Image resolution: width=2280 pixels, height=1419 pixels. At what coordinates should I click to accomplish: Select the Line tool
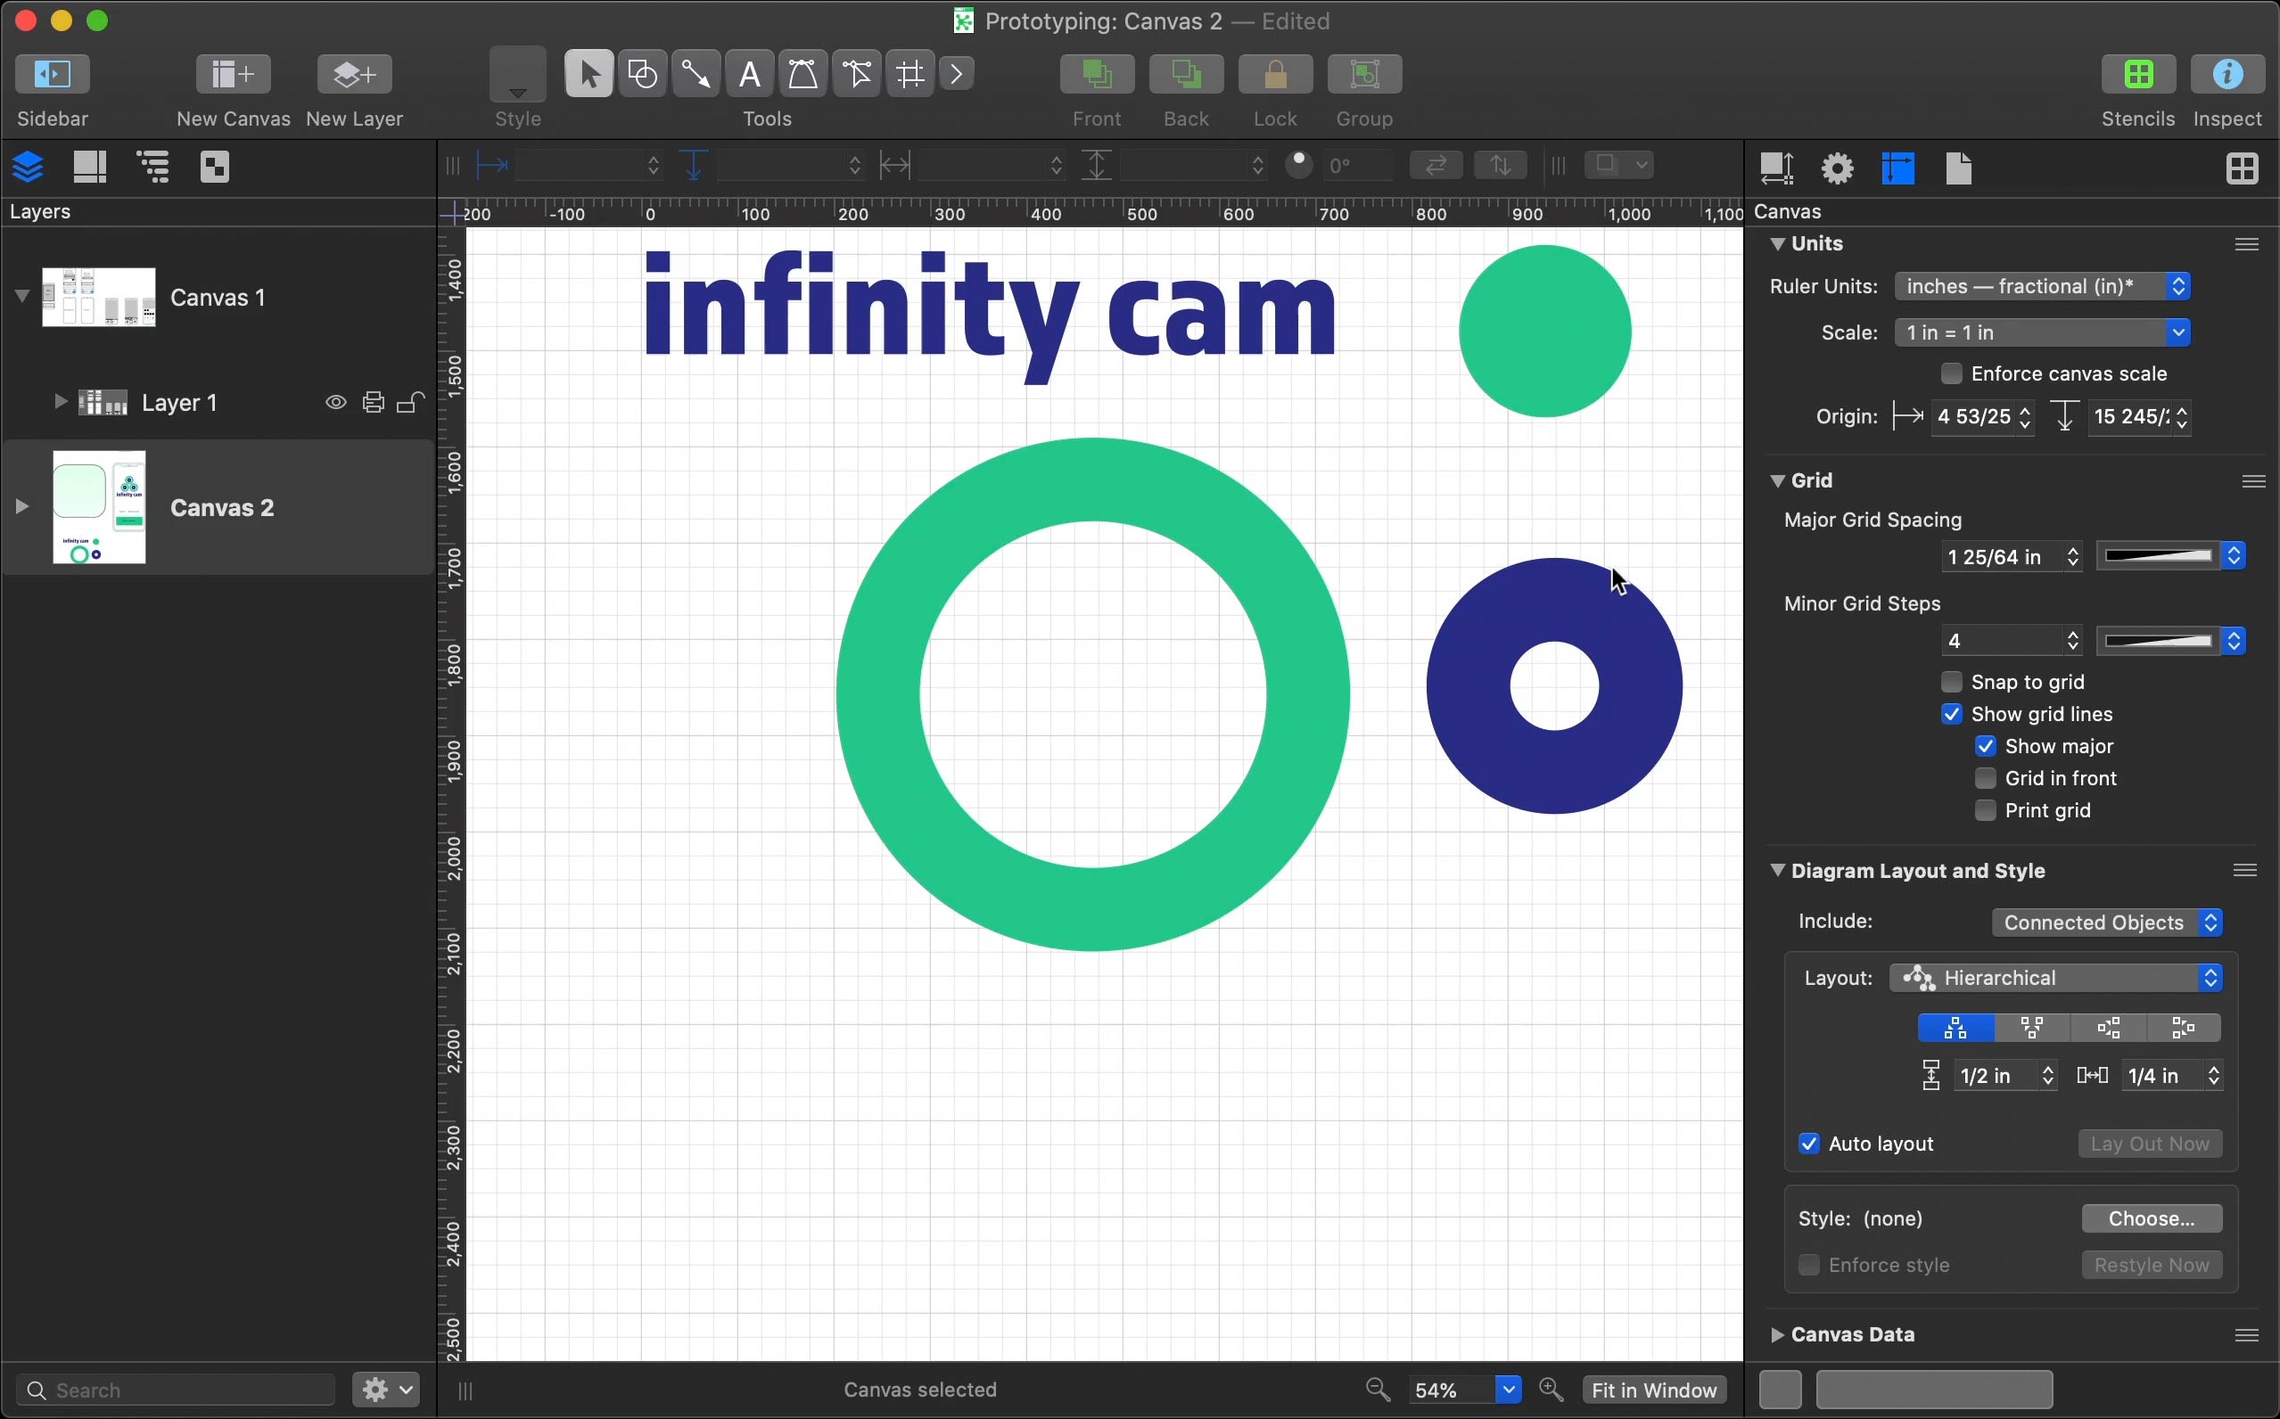click(x=695, y=73)
